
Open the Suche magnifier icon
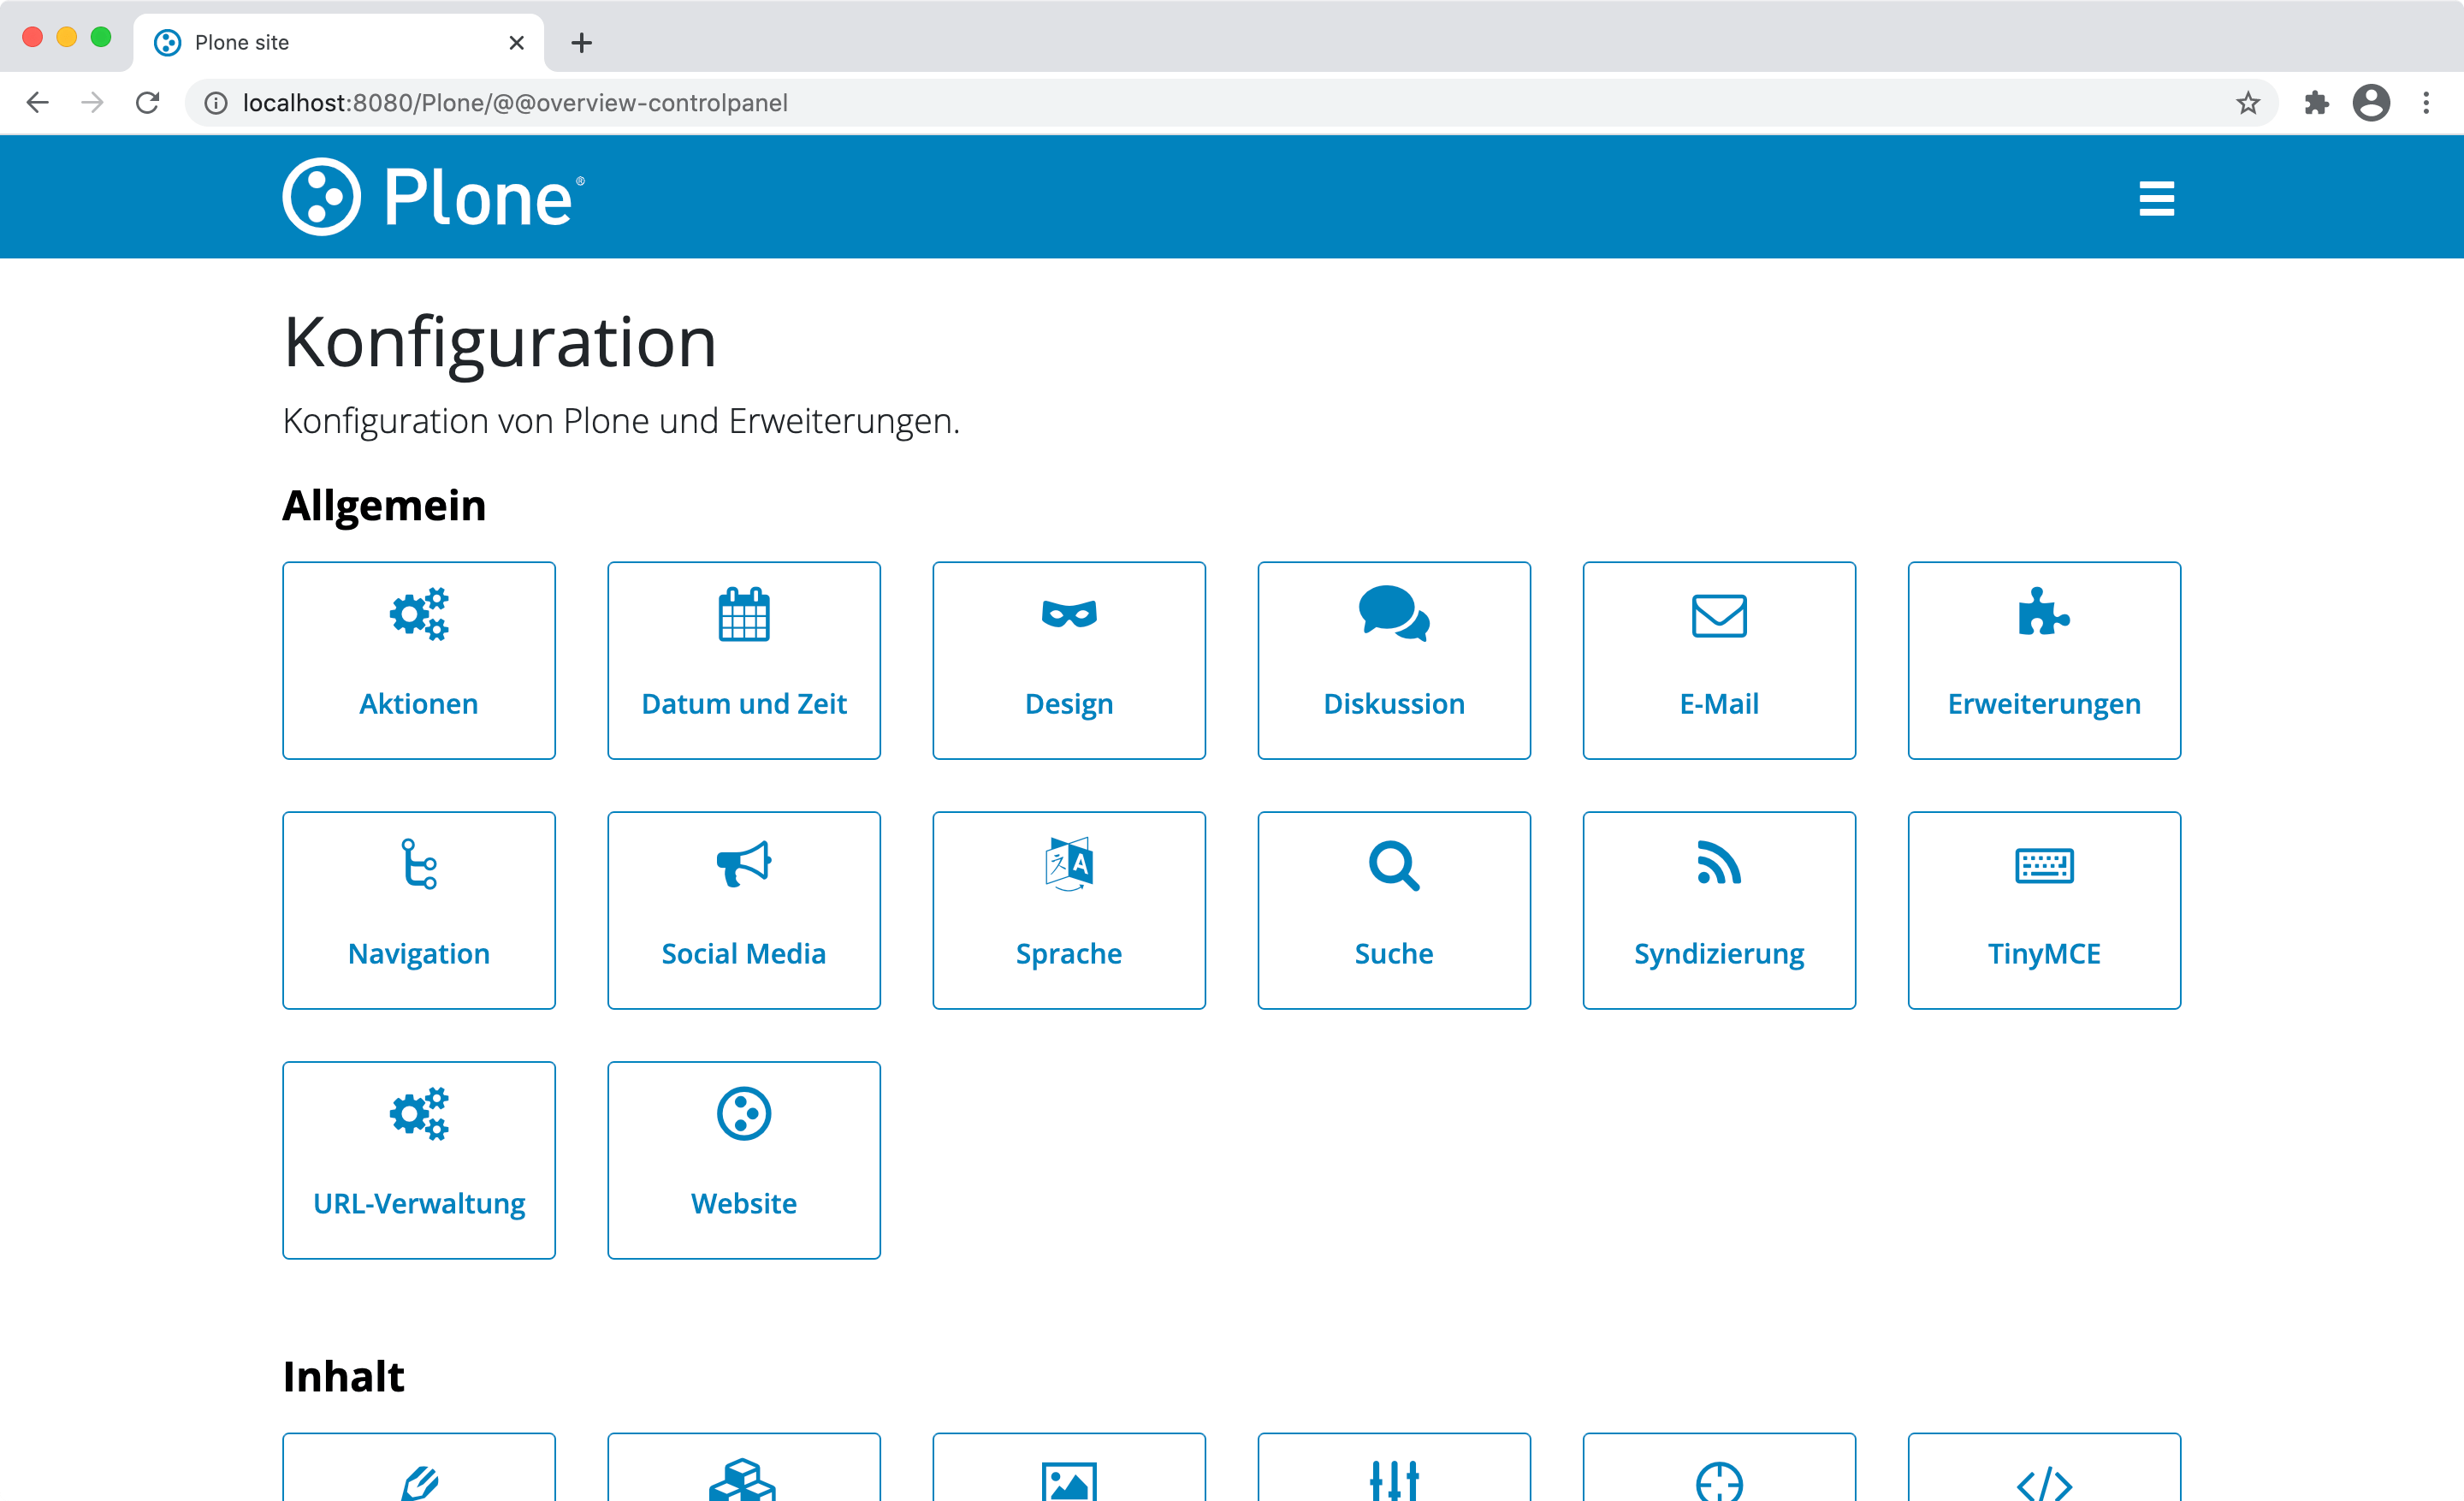point(1393,866)
